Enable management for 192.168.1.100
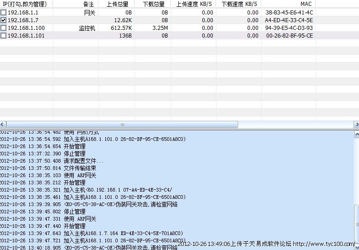Viewport: 359px width, 250px height. point(4,28)
